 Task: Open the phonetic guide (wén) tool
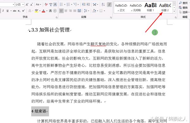pyautogui.click(x=51, y=5)
